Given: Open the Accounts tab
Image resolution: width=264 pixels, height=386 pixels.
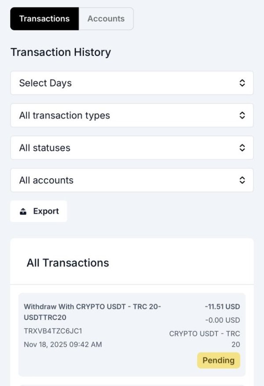Looking at the screenshot, I should click(x=106, y=19).
